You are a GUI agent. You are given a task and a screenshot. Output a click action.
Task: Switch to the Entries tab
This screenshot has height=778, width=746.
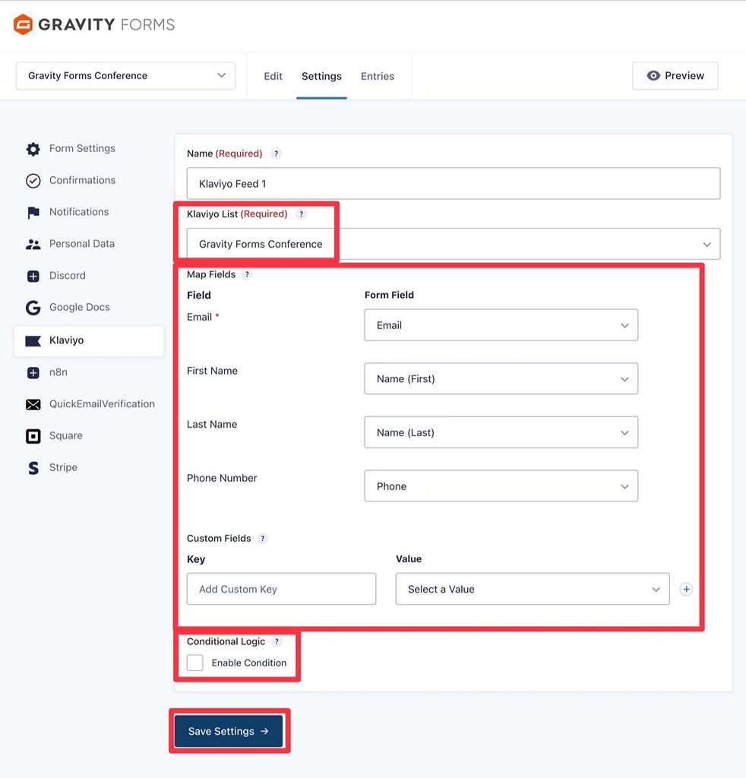[x=378, y=76]
